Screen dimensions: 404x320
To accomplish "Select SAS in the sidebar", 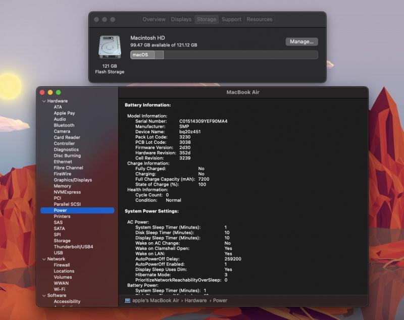I will 58,223.
